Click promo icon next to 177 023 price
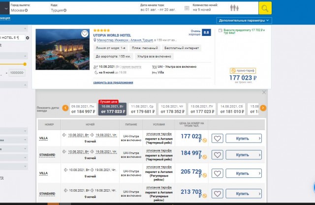This screenshot has height=205, width=315. [x=205, y=141]
